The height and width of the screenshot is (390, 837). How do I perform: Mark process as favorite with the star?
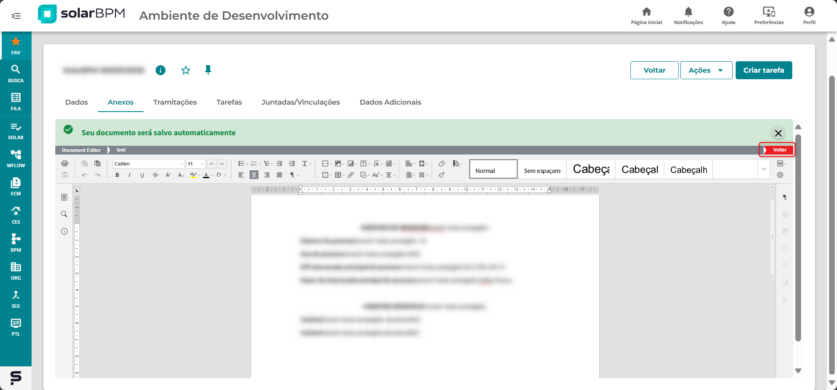pyautogui.click(x=186, y=70)
